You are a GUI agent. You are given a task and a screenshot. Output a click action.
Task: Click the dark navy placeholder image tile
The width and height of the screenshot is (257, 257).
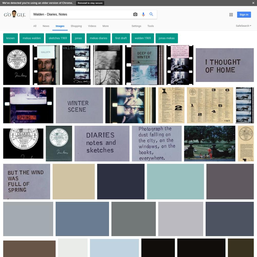coord(121,182)
